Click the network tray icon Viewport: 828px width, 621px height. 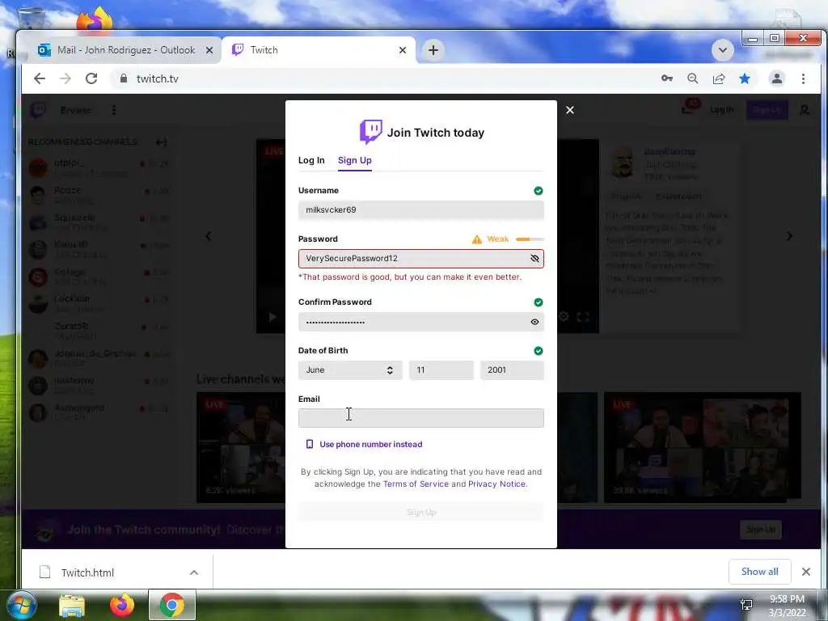(x=746, y=605)
